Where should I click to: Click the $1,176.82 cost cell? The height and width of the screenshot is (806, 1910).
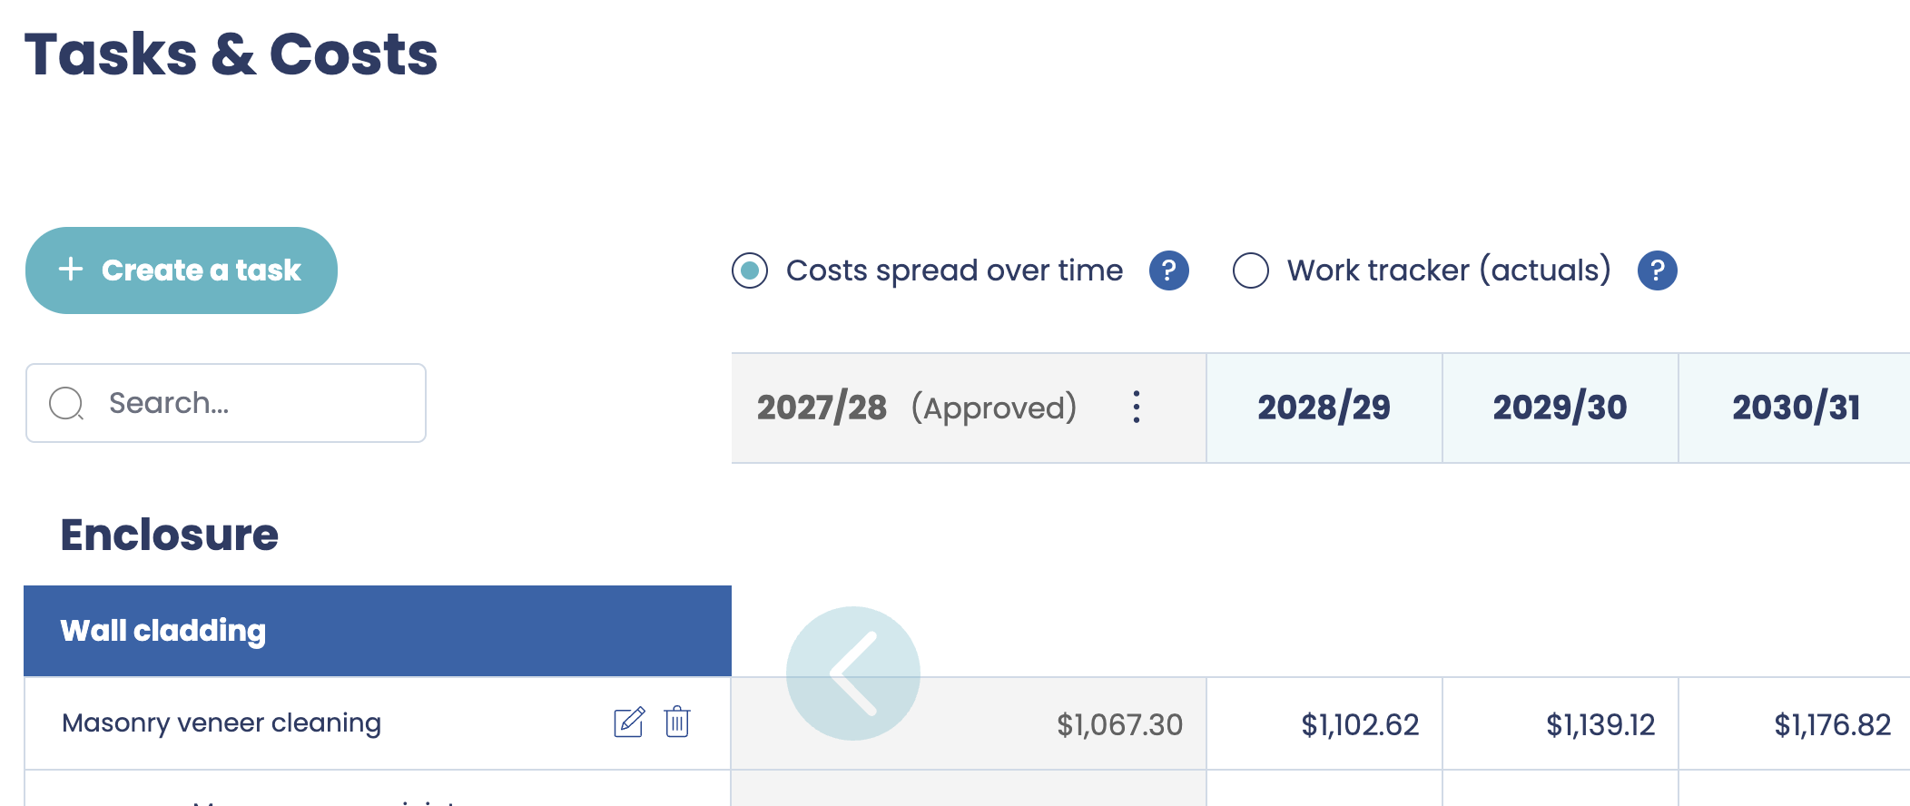tap(1832, 724)
